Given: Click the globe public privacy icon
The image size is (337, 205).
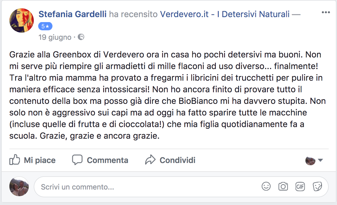Looking at the screenshot, I should [x=81, y=37].
